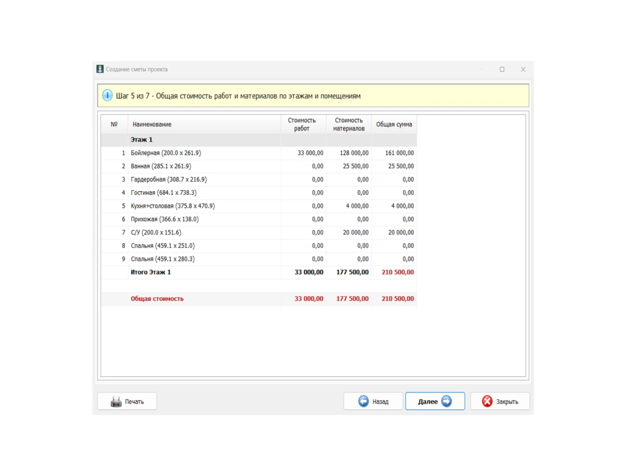Select the Прихожая (366.6 x 138.0) row
This screenshot has width=624, height=473.
point(258,219)
